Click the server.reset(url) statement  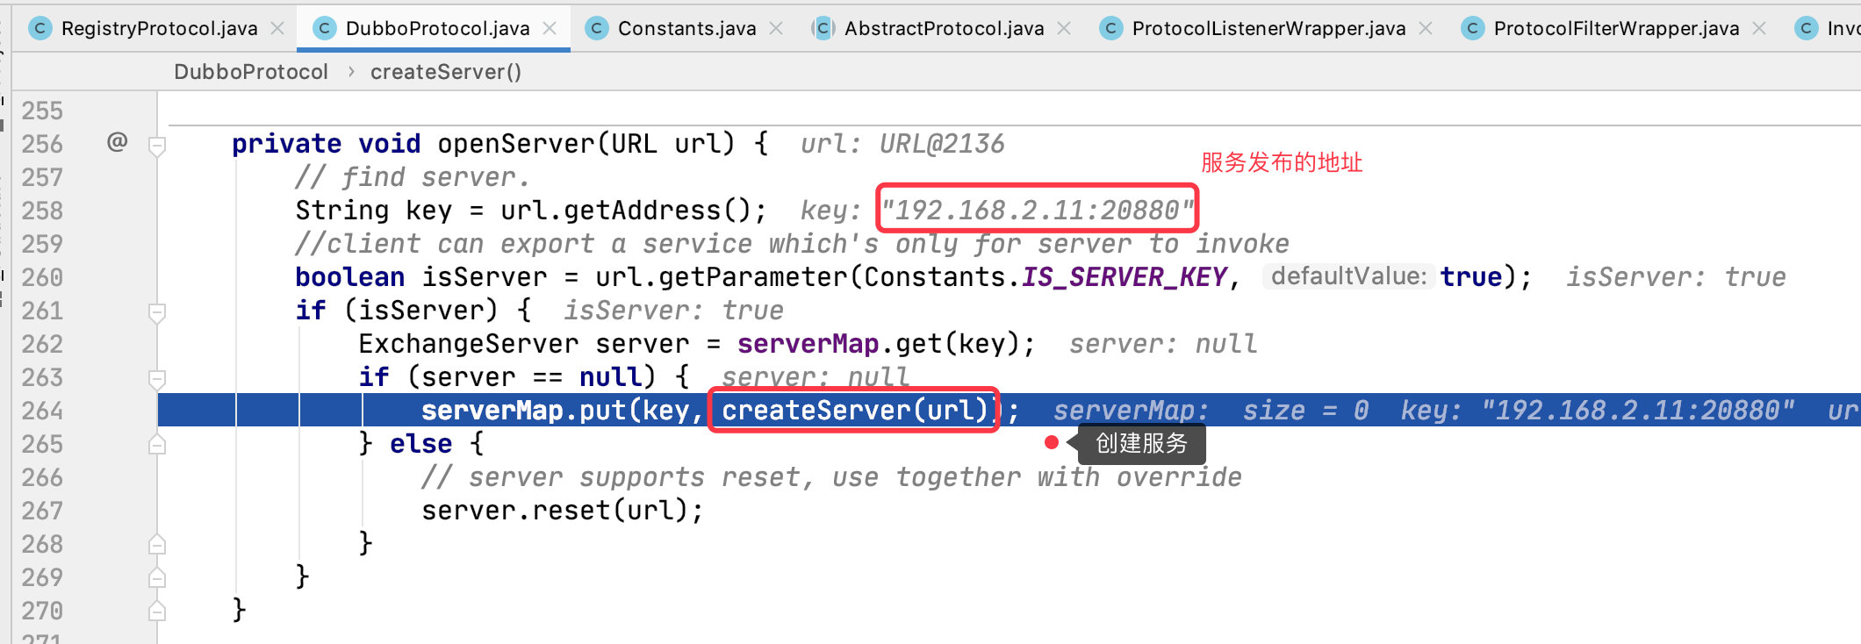563,510
